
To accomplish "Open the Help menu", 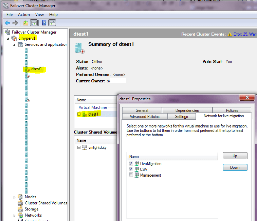I will click(53, 15).
